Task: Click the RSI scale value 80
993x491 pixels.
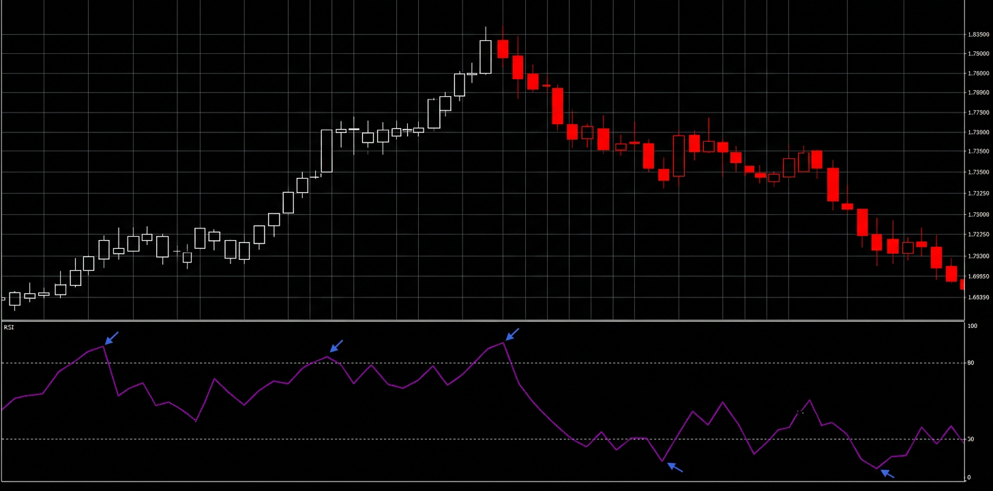Action: click(x=970, y=363)
